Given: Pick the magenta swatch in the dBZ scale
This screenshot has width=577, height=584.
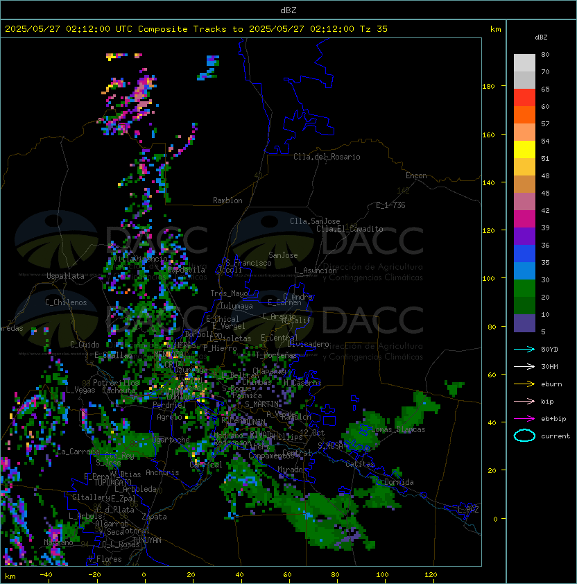Looking at the screenshot, I should click(x=524, y=219).
